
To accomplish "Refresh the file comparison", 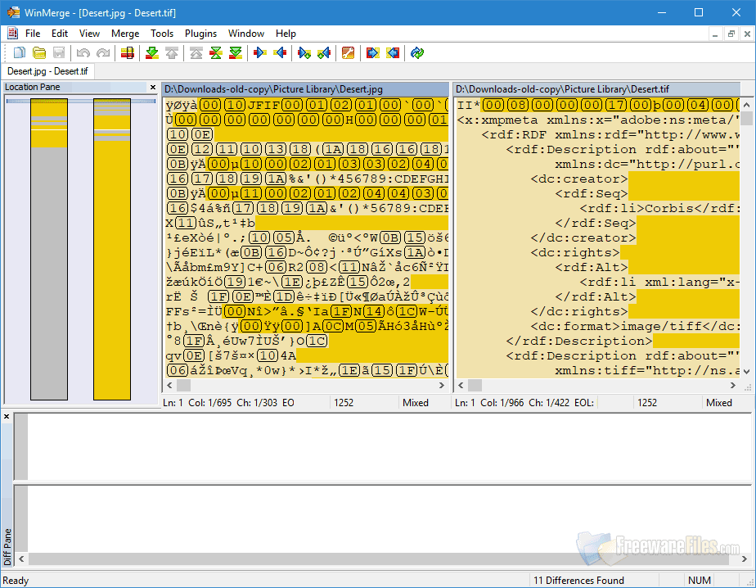I will click(416, 52).
